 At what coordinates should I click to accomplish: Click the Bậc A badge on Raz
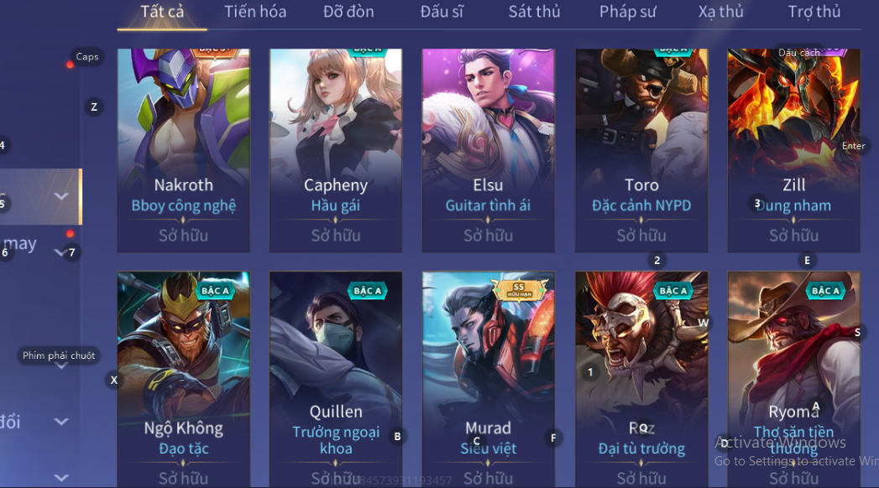point(673,290)
